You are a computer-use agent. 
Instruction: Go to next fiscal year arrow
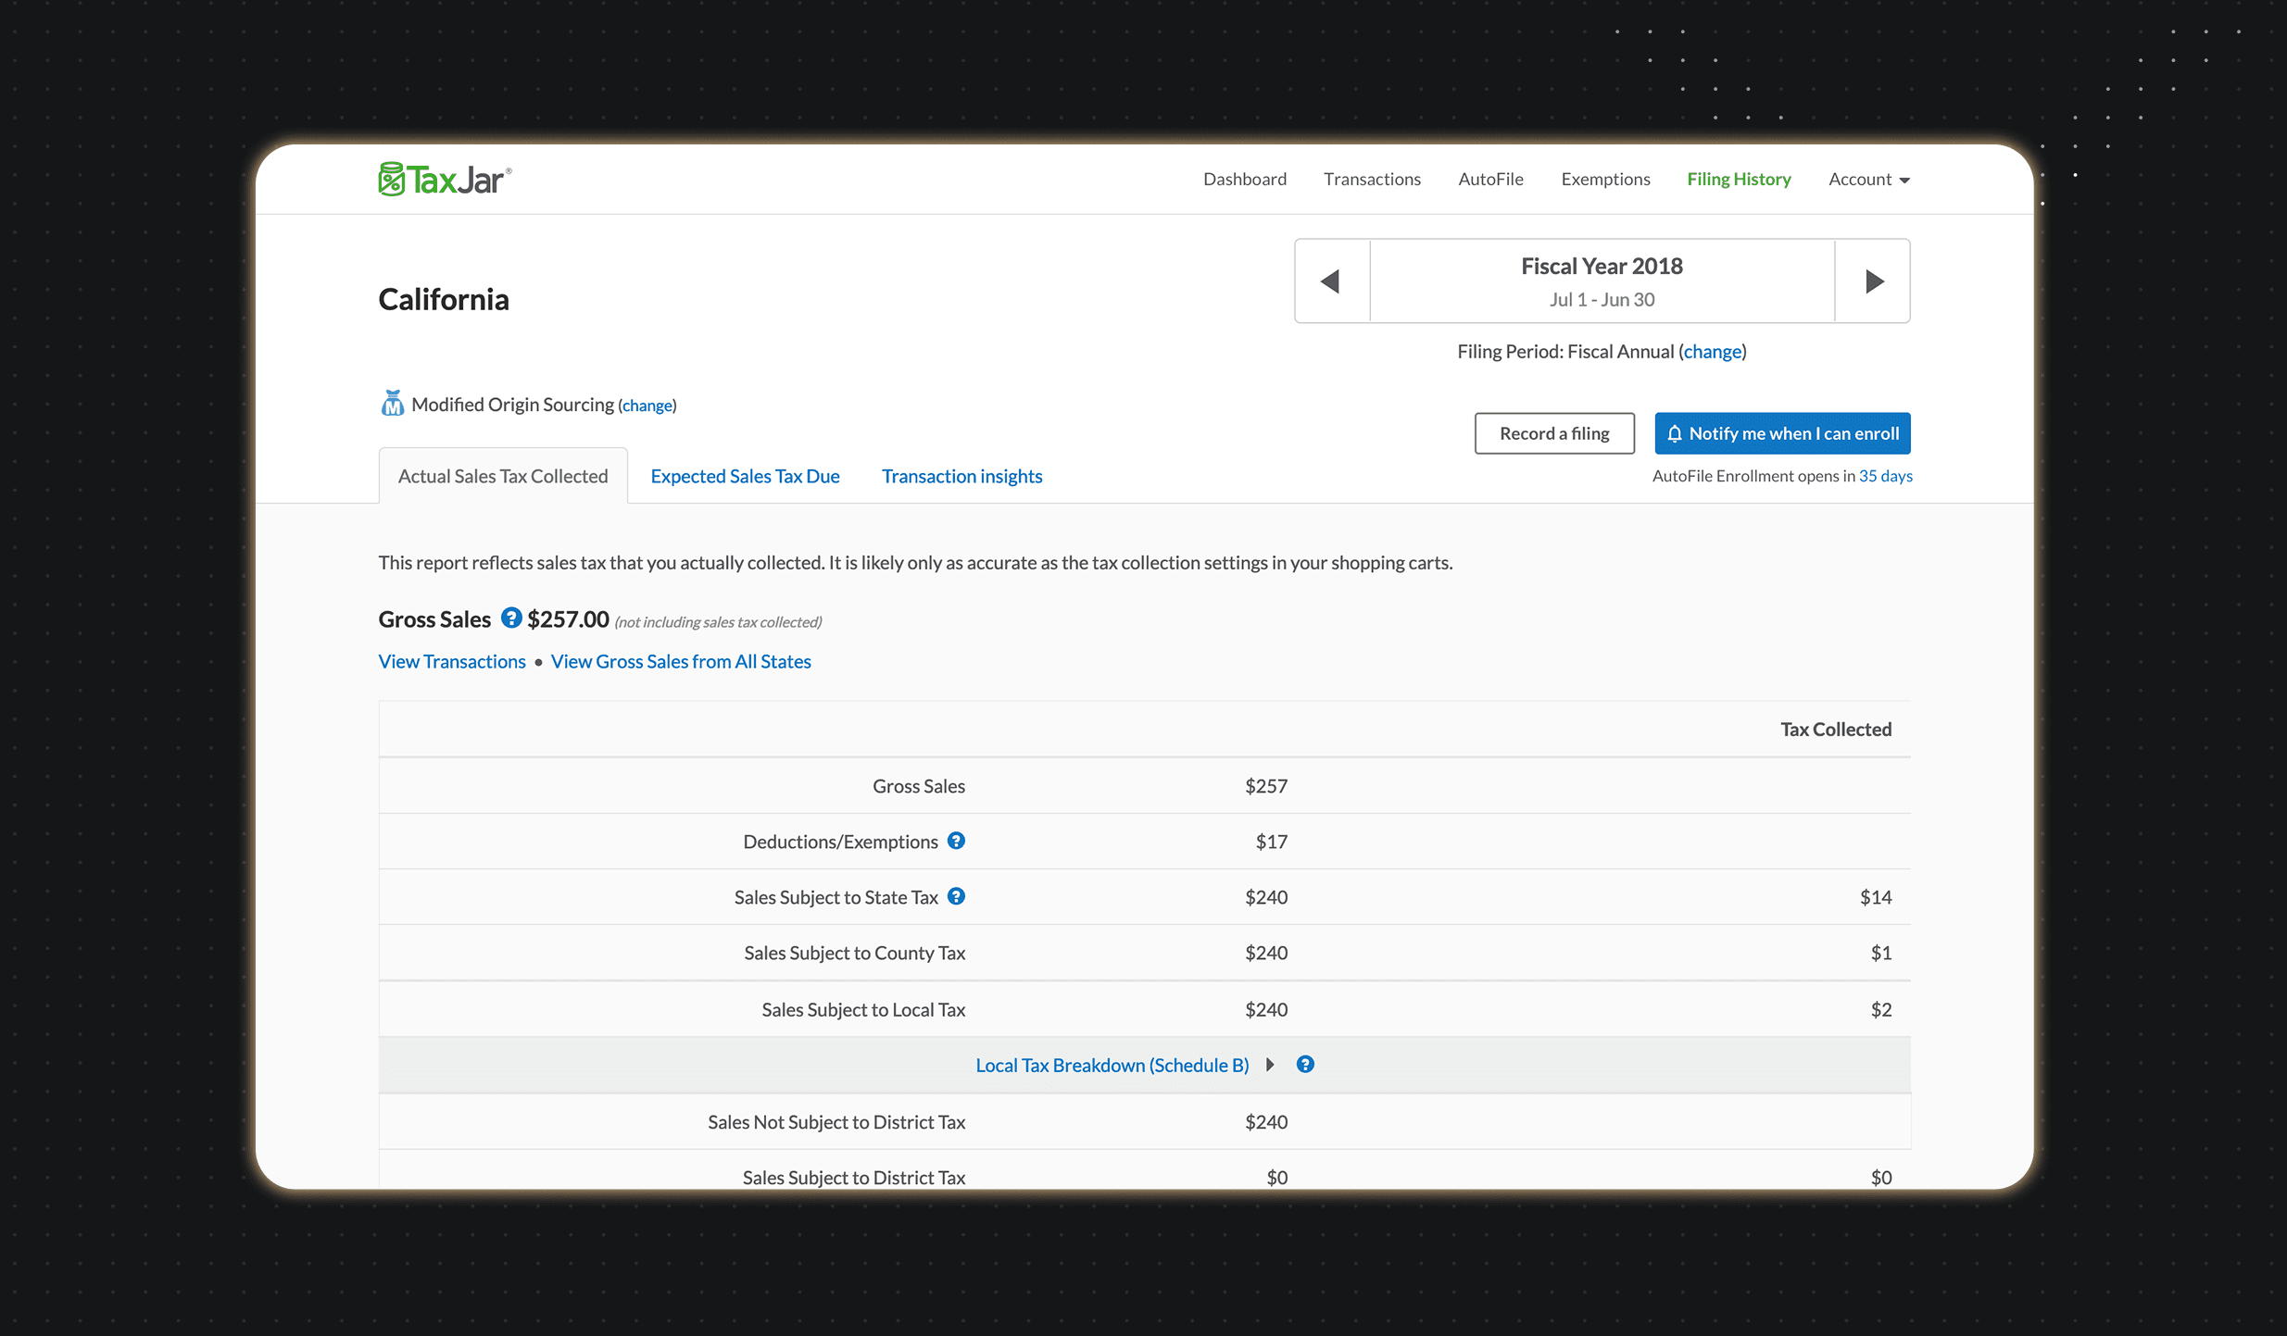point(1873,281)
